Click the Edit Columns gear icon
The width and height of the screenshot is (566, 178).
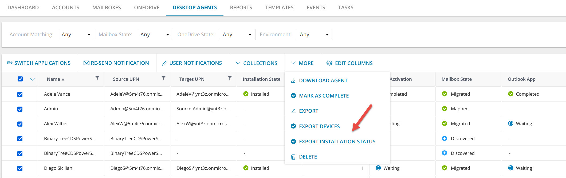click(329, 63)
